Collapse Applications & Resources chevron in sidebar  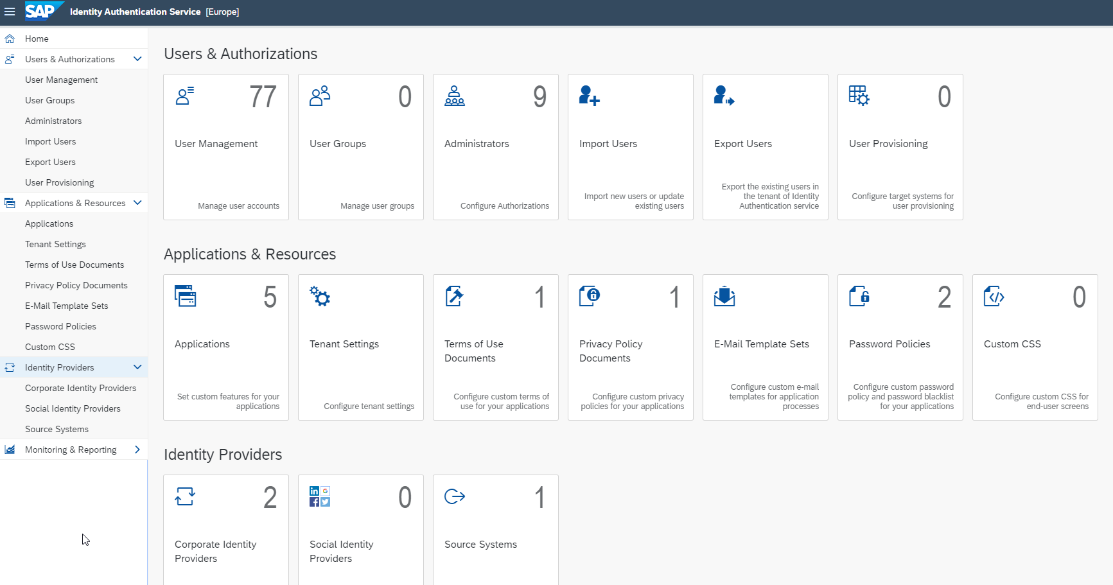click(x=137, y=203)
